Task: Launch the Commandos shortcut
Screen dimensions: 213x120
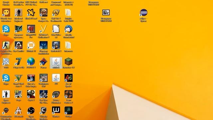Action: click(6, 110)
